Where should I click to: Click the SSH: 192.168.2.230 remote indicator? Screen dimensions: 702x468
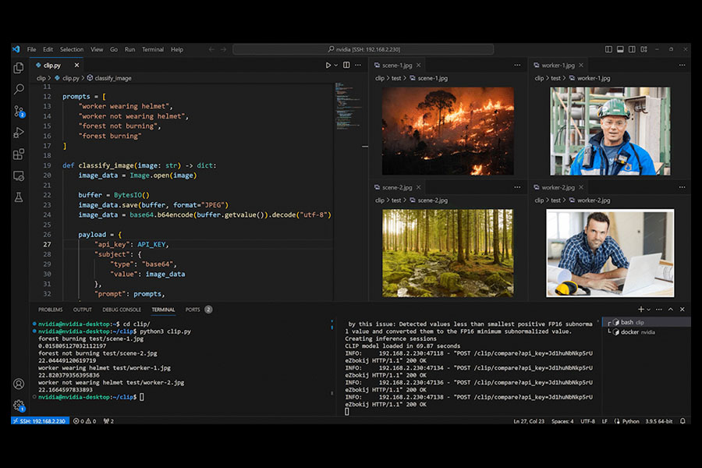point(39,421)
